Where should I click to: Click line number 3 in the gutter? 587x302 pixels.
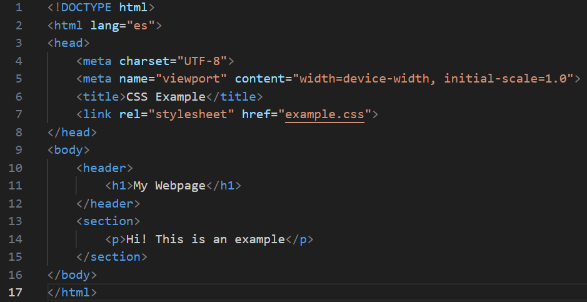[19, 43]
